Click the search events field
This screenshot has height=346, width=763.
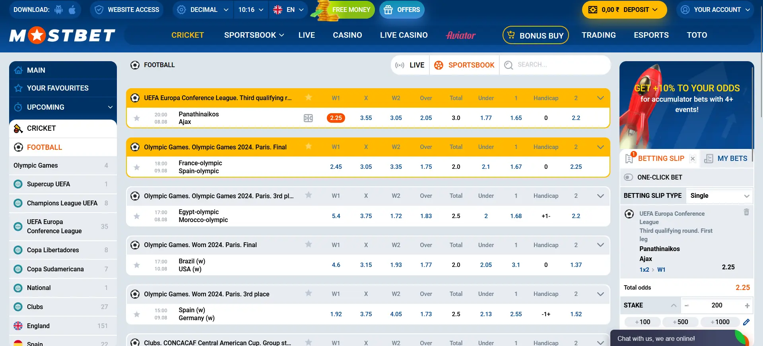555,65
